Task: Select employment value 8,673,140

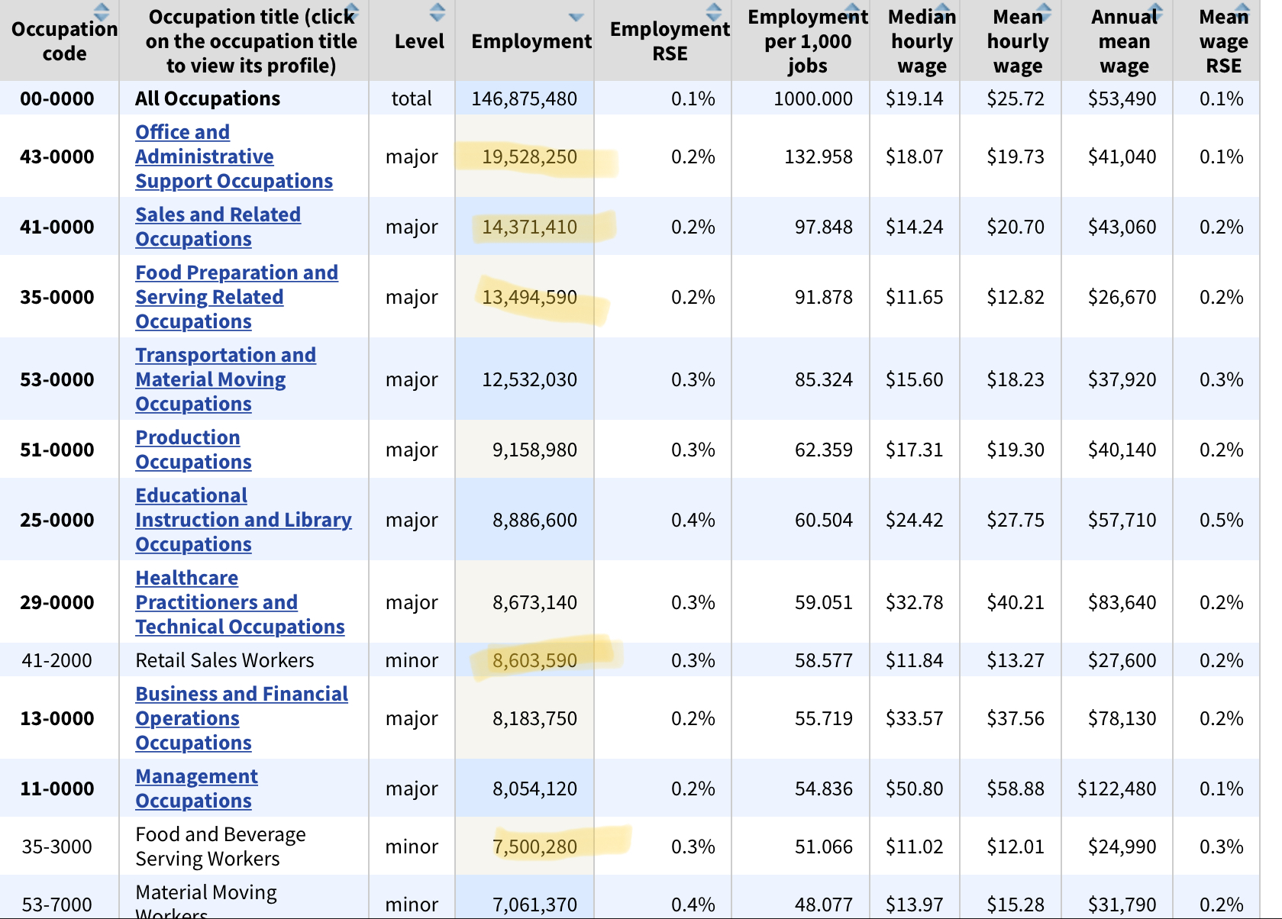Action: click(x=534, y=602)
